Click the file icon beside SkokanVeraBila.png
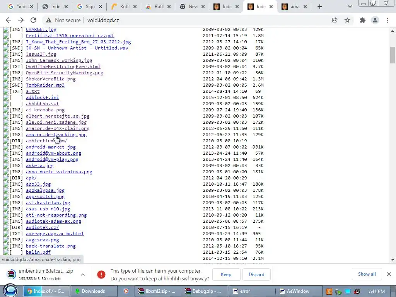The width and height of the screenshot is (396, 297). point(6,79)
